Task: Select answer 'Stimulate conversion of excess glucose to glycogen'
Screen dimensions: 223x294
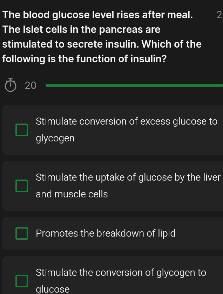Action: pos(112,129)
